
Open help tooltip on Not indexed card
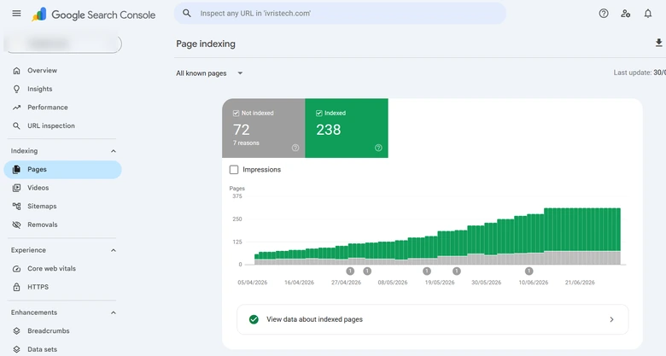pyautogui.click(x=295, y=148)
